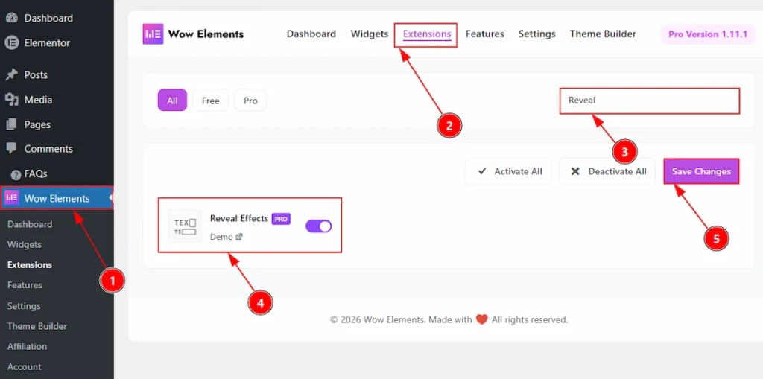Open Comments in the sidebar menu
Image resolution: width=763 pixels, height=379 pixels.
tap(48, 149)
